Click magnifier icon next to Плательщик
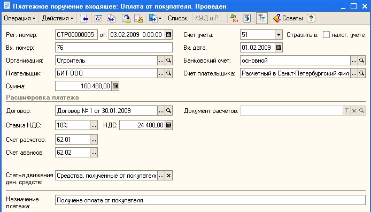Screen dimensions: 371x212 pyautogui.click(x=169, y=73)
